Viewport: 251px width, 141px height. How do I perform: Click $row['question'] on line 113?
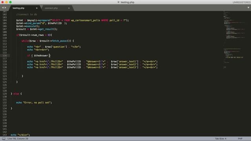56,47
